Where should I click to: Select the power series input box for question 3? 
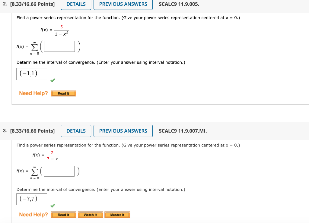tap(59, 171)
